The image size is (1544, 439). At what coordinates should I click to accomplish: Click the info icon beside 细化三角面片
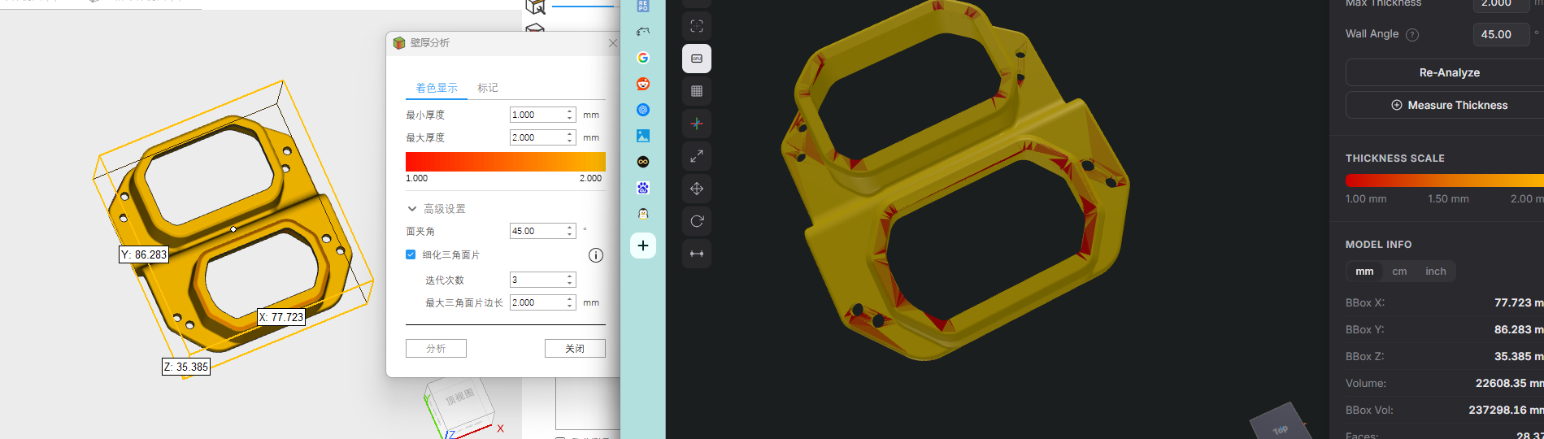coord(596,255)
